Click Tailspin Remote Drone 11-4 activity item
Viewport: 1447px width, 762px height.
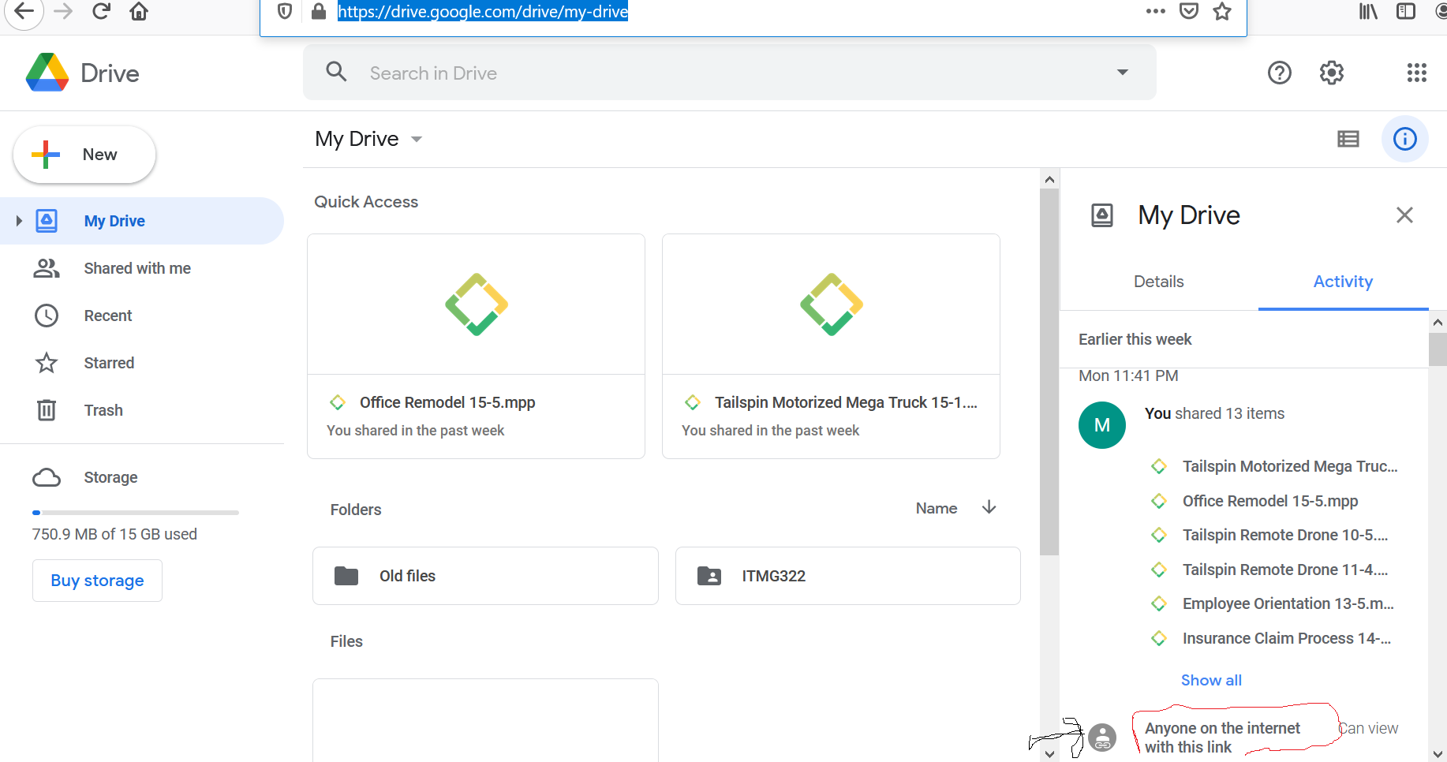pos(1284,570)
